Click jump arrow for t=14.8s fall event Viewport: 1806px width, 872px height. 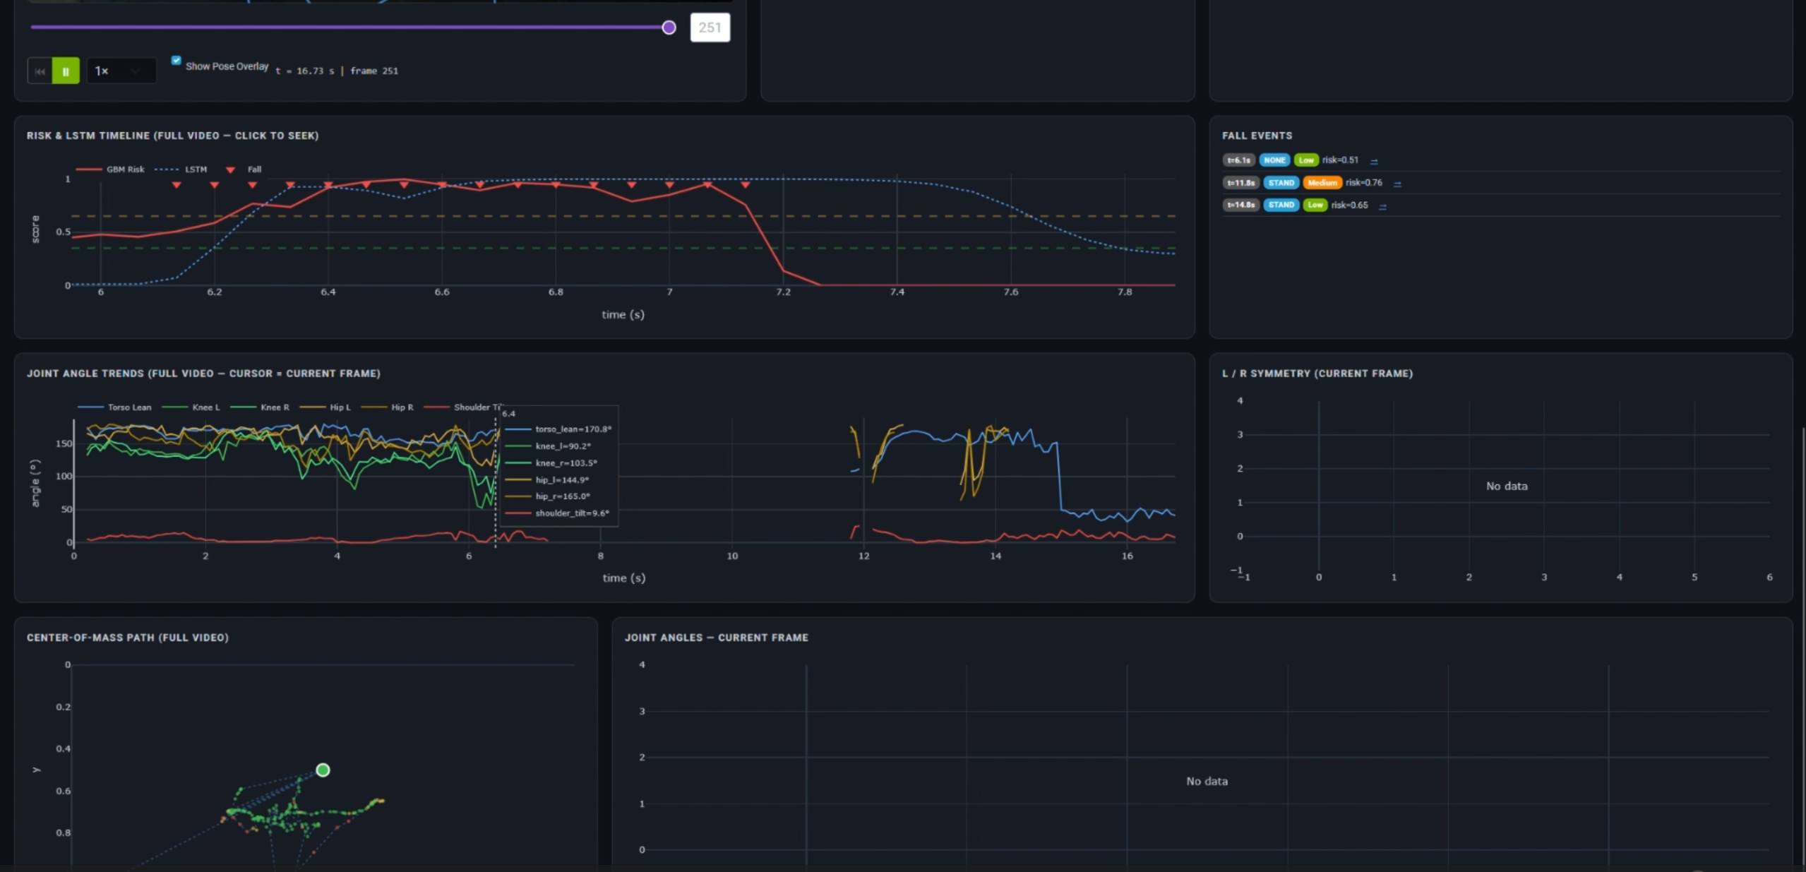1382,206
